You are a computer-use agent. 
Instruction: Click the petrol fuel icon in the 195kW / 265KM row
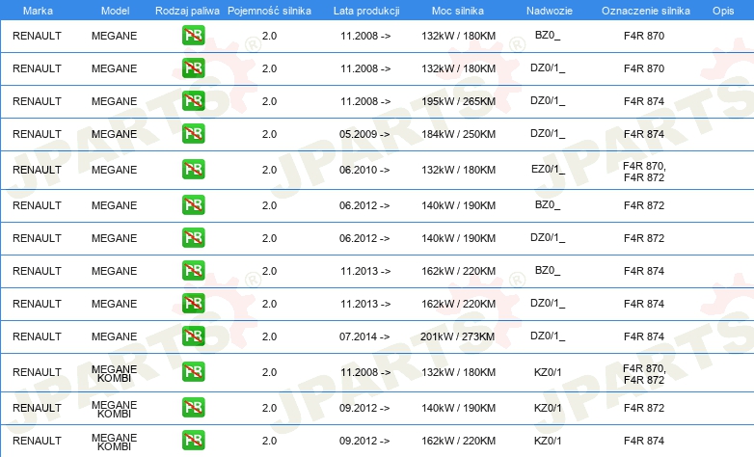pyautogui.click(x=193, y=101)
